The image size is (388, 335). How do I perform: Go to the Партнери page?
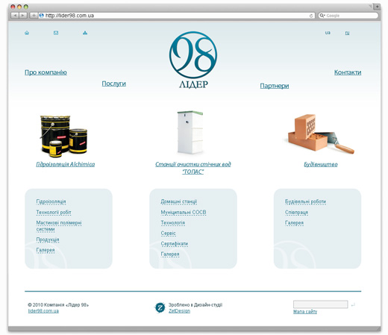pos(275,86)
